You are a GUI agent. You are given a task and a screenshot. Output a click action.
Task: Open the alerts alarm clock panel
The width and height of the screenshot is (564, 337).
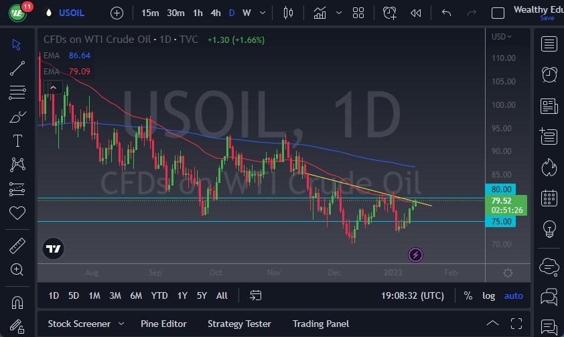pyautogui.click(x=549, y=74)
